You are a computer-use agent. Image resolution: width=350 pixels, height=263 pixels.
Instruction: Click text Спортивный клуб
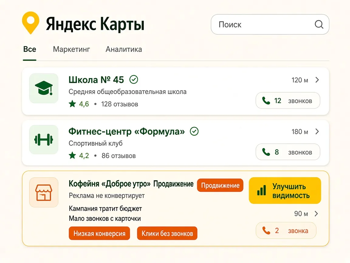(95, 143)
